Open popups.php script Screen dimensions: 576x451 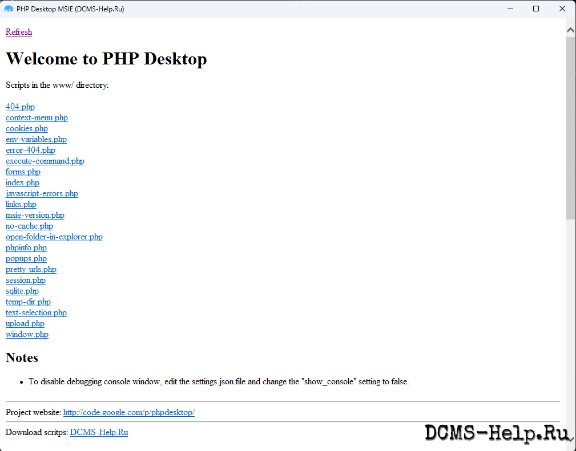[x=26, y=258]
